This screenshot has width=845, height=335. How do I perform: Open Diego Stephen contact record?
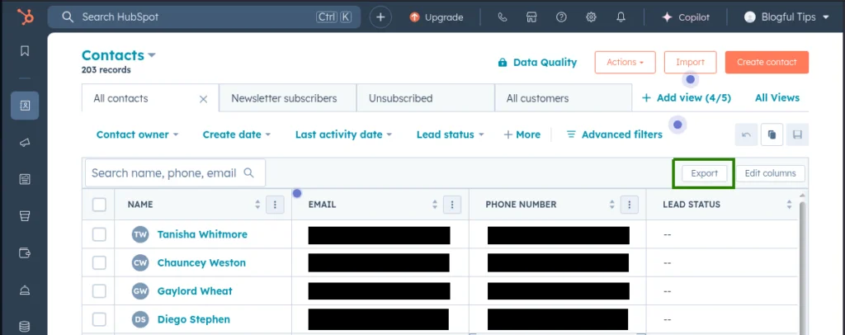click(193, 319)
